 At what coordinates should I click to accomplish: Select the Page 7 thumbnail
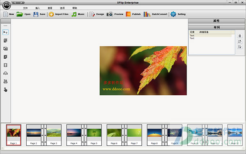[x=134, y=135]
